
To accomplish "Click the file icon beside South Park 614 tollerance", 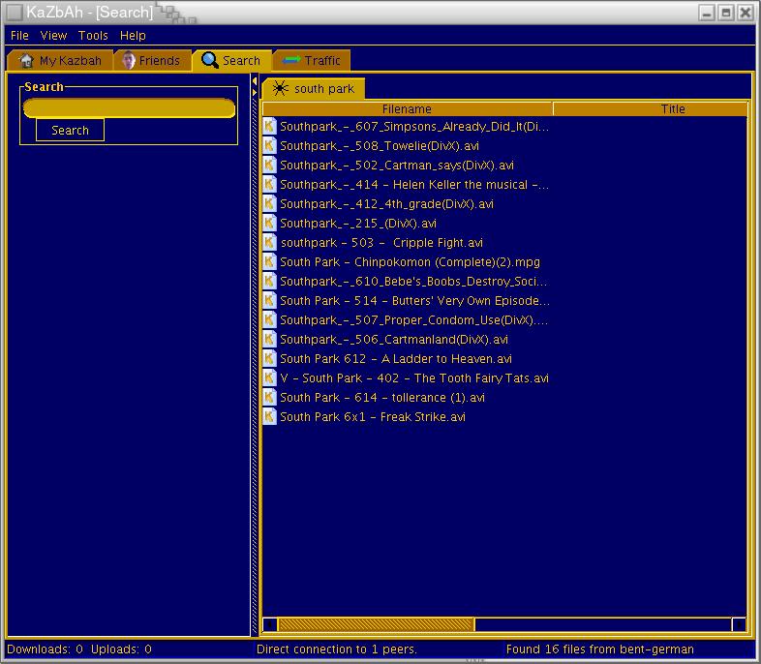I will point(269,398).
